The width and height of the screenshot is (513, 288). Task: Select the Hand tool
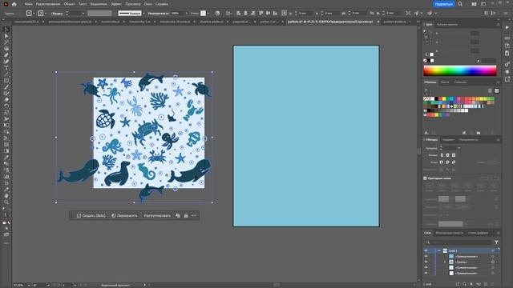point(6,196)
